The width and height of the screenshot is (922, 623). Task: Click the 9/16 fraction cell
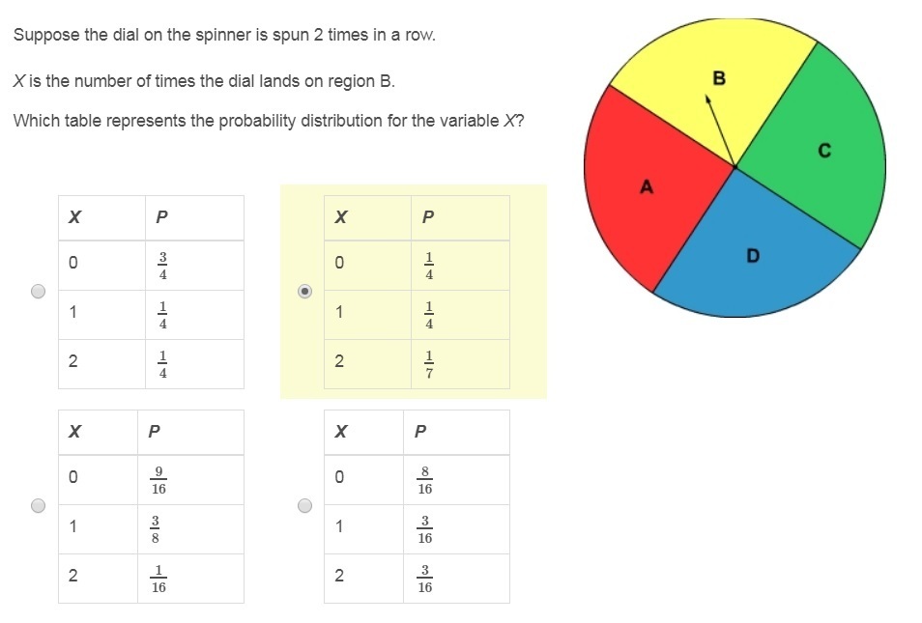[158, 480]
